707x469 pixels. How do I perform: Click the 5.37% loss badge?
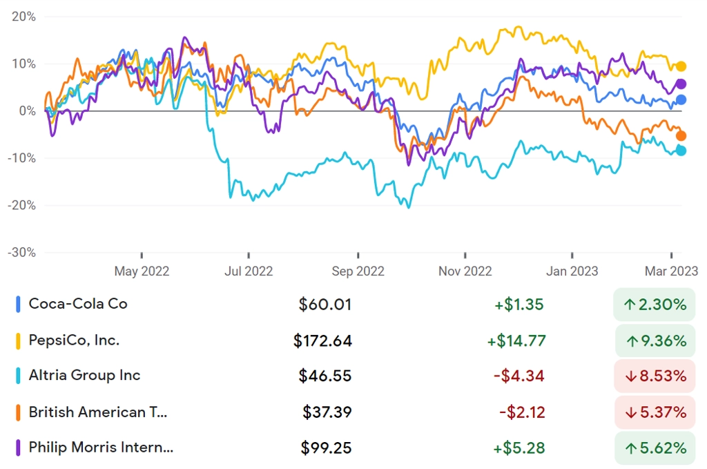click(655, 412)
